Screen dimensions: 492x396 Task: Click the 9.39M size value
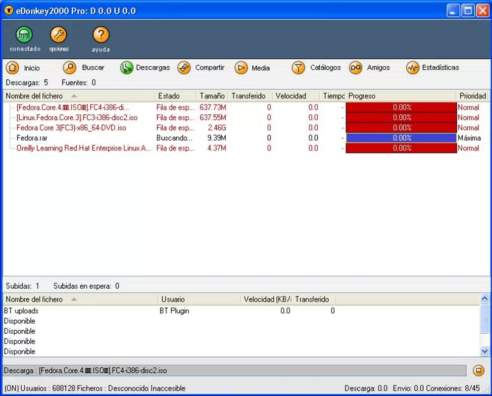(x=216, y=138)
